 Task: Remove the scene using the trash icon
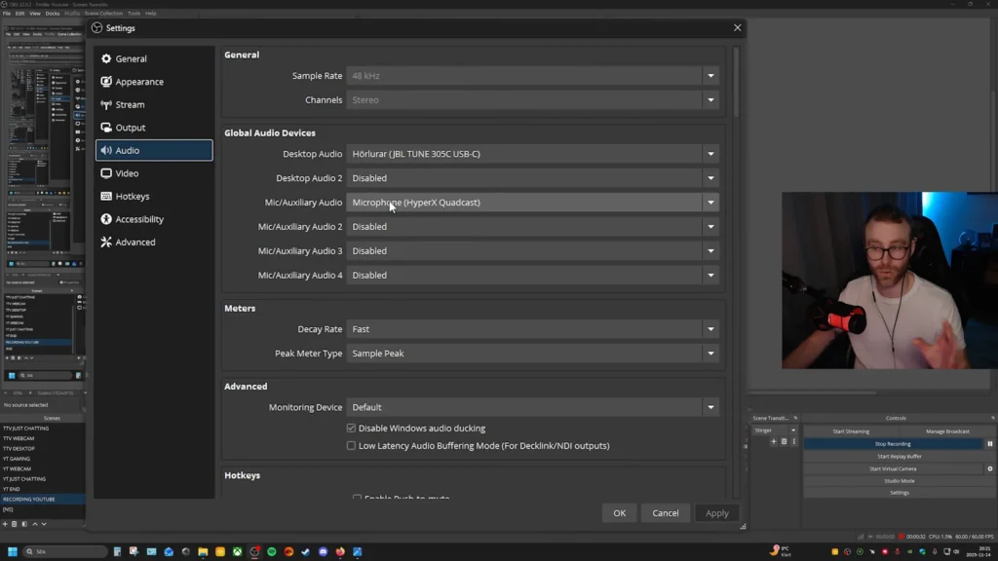(15, 524)
